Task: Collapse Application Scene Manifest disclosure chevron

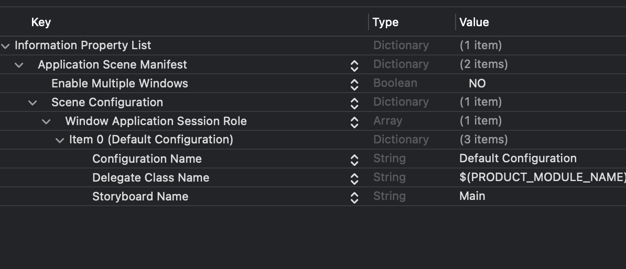Action: 19,65
